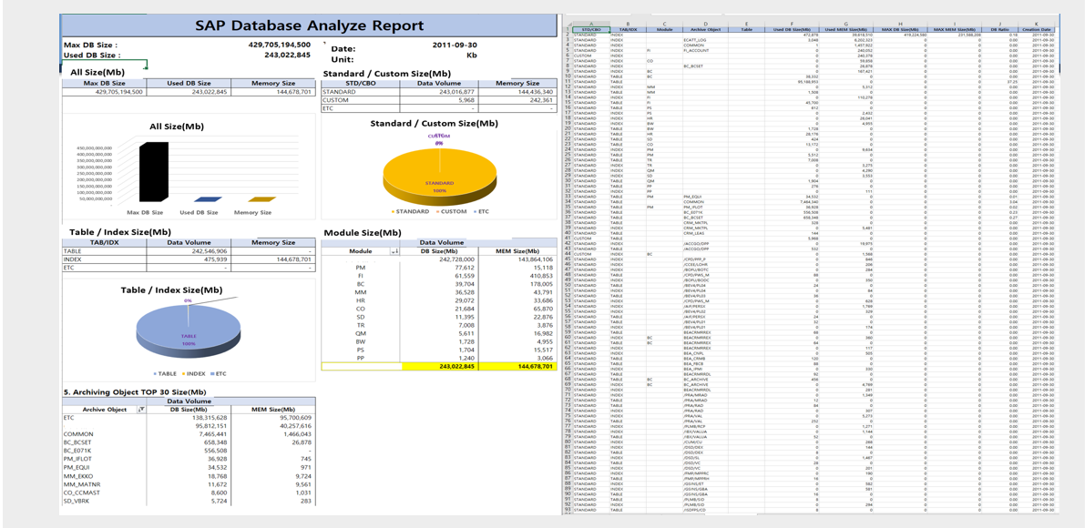This screenshot has width=1085, height=528.
Task: Click the Max DB Size : label
Action: pos(91,46)
